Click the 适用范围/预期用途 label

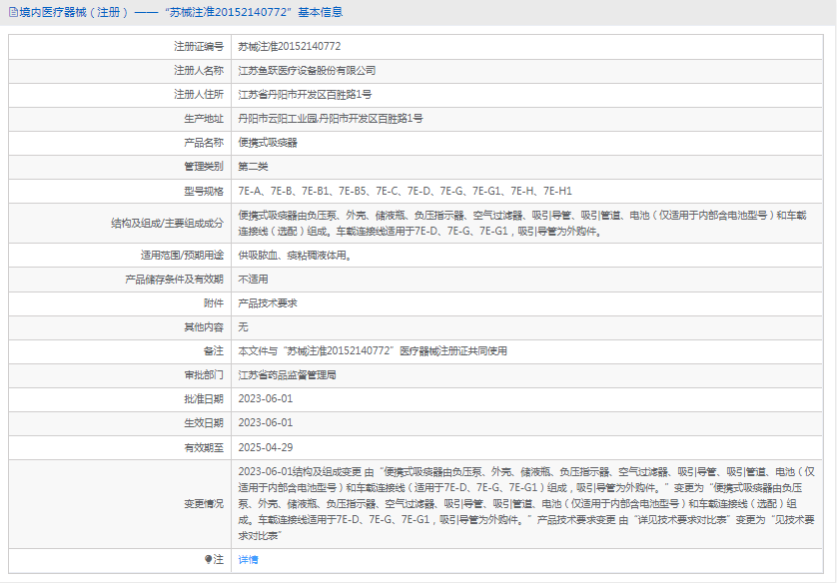182,255
